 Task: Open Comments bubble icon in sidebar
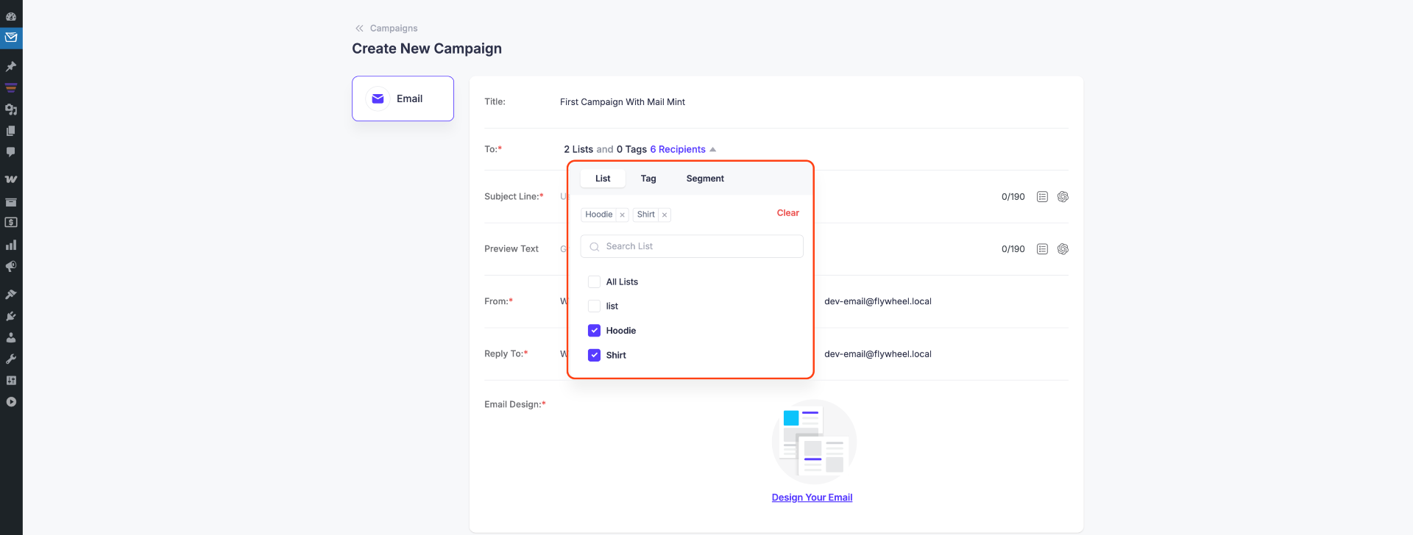click(x=11, y=152)
